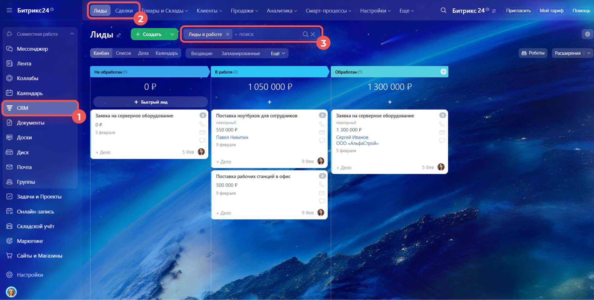This screenshot has width=594, height=300.
Task: Open the Роботы button
Action: pyautogui.click(x=533, y=53)
